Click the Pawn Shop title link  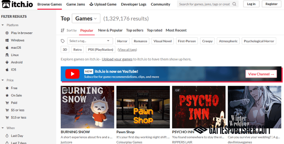125,132
